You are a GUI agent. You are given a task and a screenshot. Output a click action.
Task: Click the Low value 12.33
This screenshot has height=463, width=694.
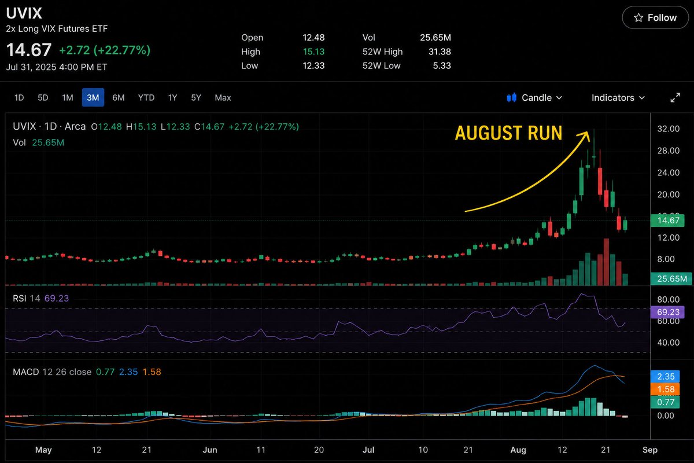click(313, 65)
